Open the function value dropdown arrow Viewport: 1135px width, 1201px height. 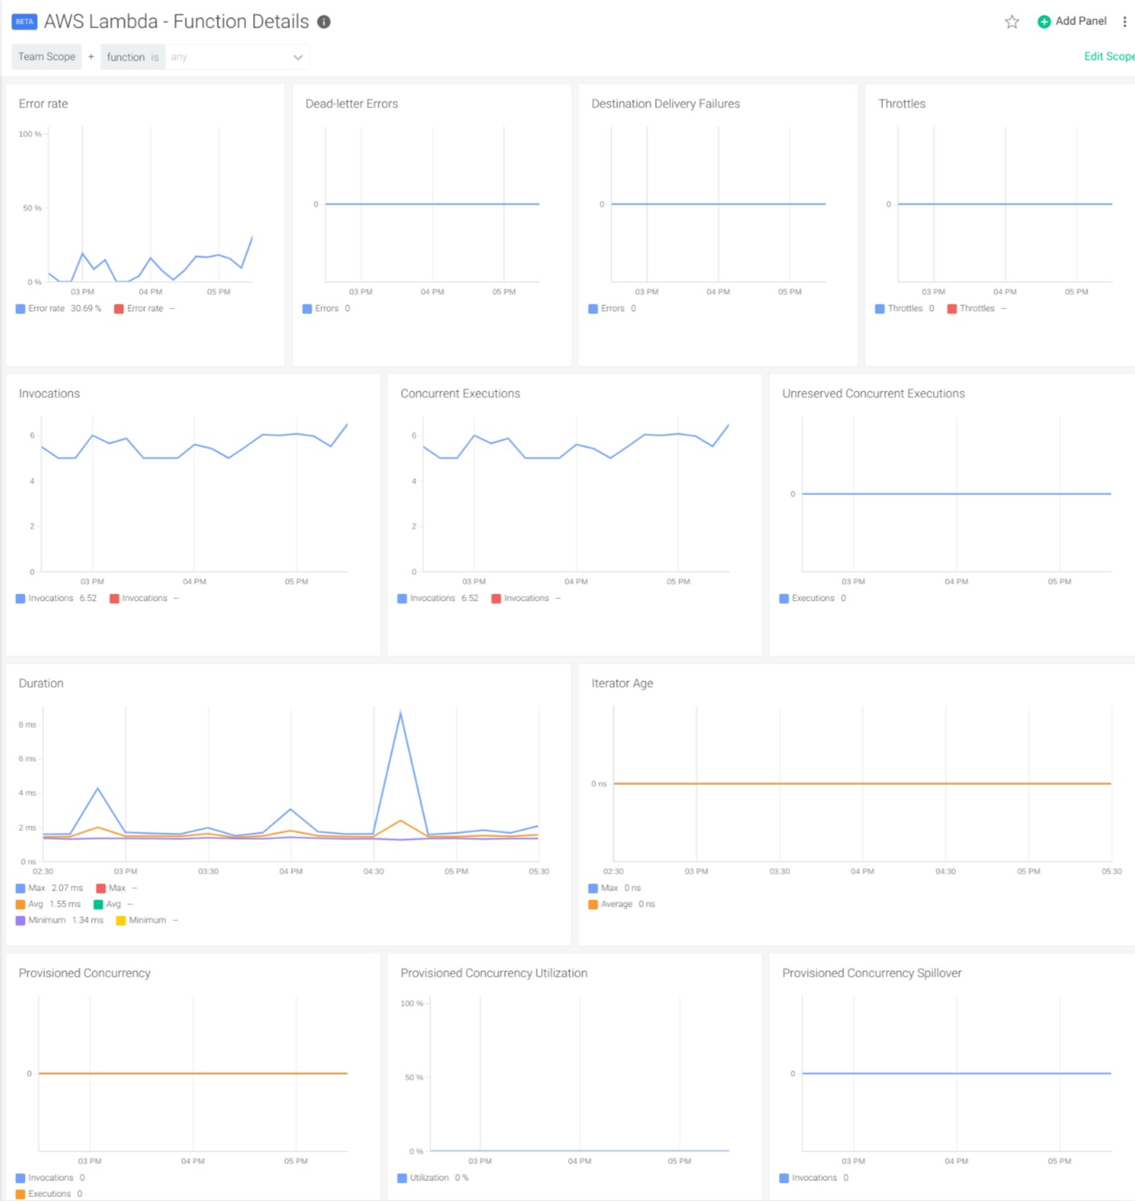(x=298, y=57)
